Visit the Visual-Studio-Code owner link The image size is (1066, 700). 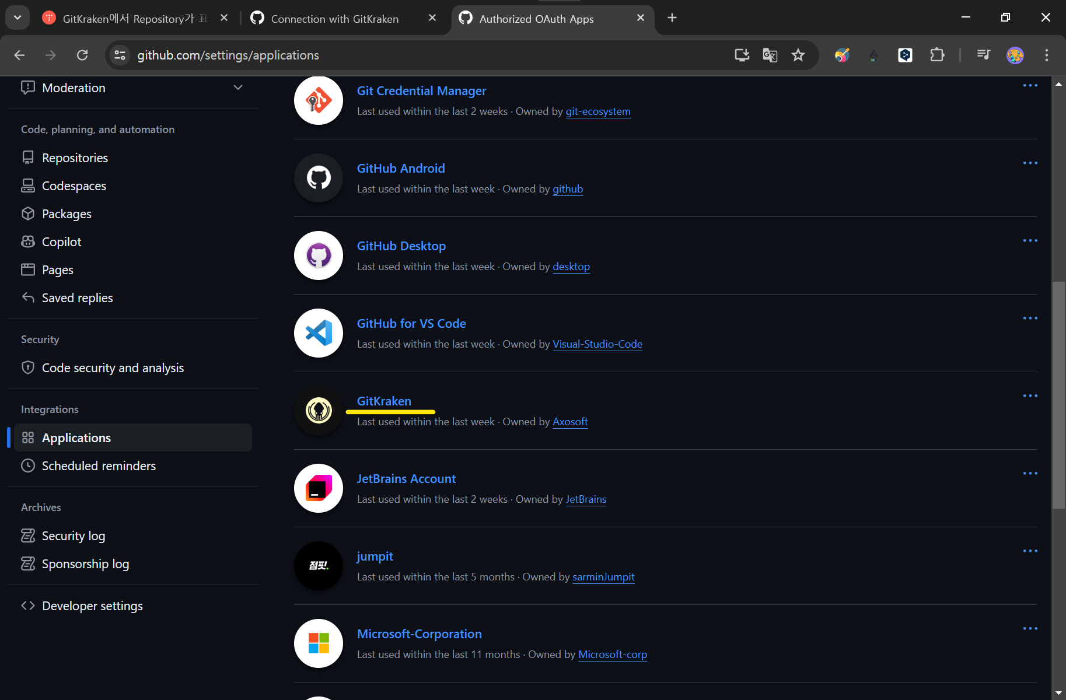point(597,344)
